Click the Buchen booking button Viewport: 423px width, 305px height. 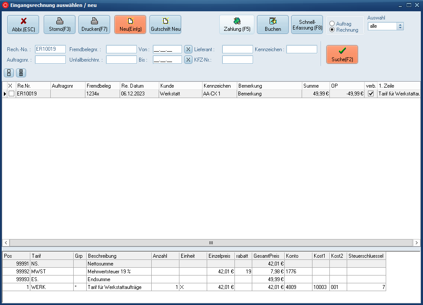[273, 25]
